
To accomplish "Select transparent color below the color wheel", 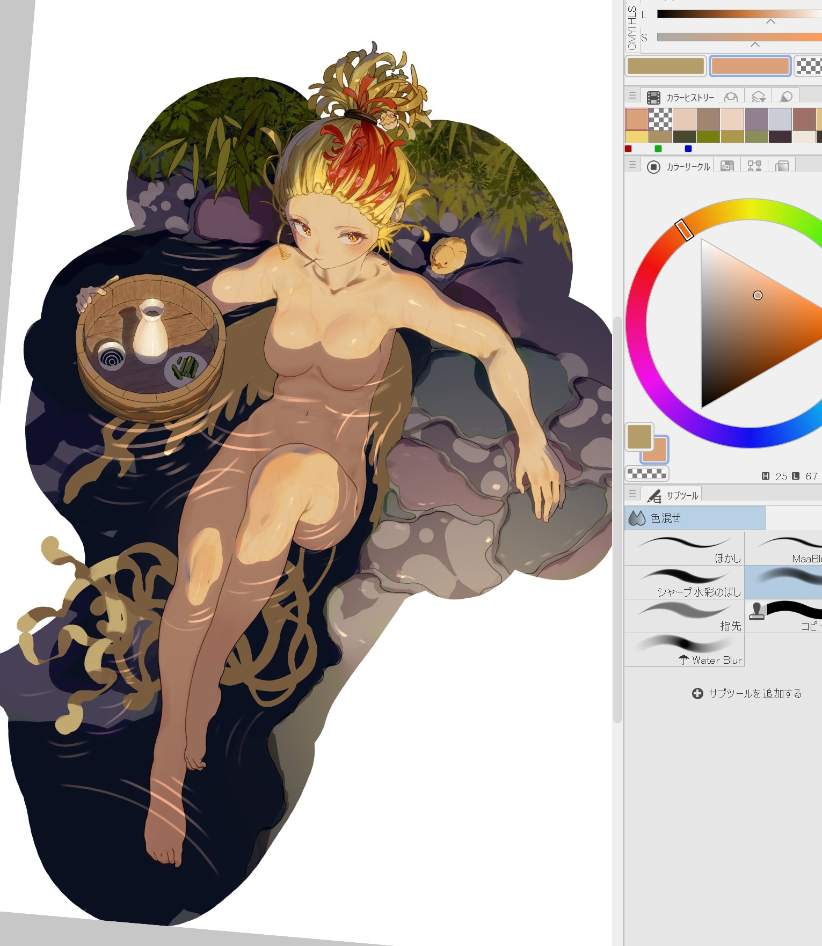I will click(x=647, y=474).
